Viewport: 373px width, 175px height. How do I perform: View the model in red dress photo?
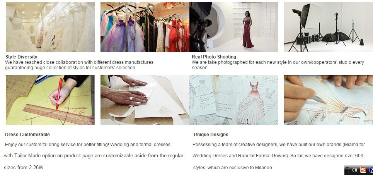coord(234,27)
